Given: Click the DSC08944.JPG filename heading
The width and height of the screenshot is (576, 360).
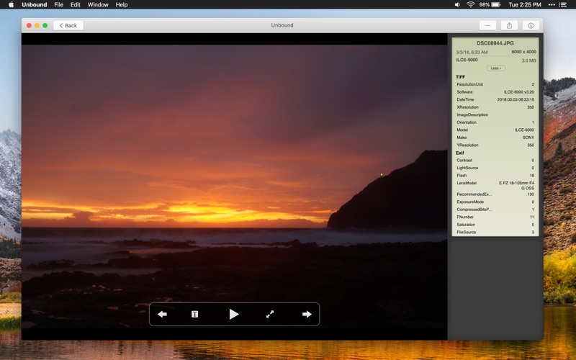Looking at the screenshot, I should [495, 43].
